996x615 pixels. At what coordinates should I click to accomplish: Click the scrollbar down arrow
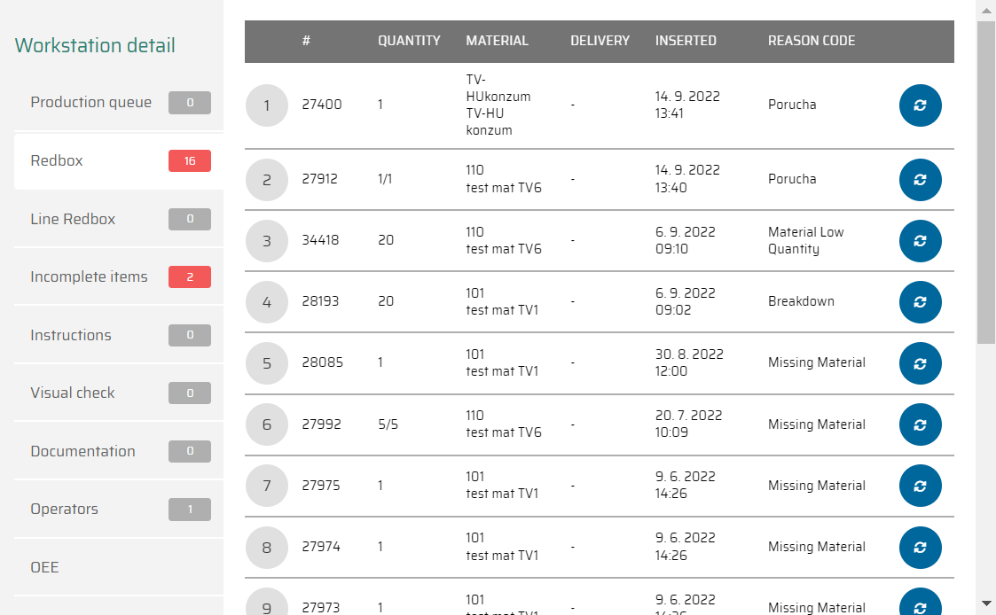point(985,603)
